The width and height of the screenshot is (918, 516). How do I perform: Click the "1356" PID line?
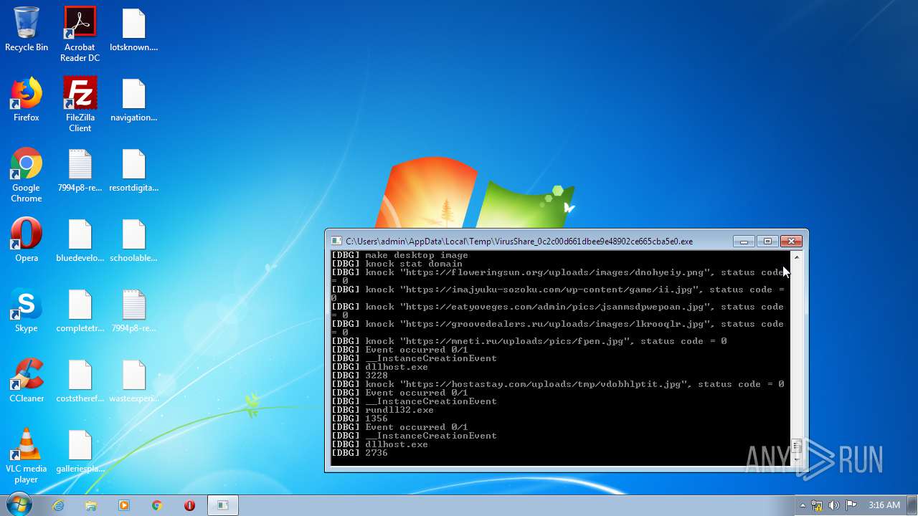(359, 419)
